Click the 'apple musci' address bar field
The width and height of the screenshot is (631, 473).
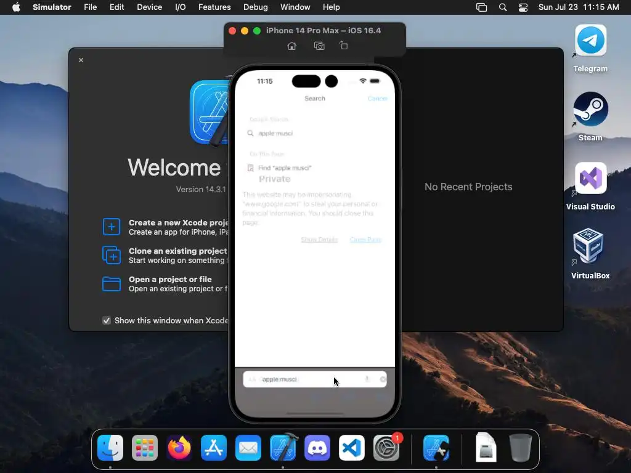(315, 379)
